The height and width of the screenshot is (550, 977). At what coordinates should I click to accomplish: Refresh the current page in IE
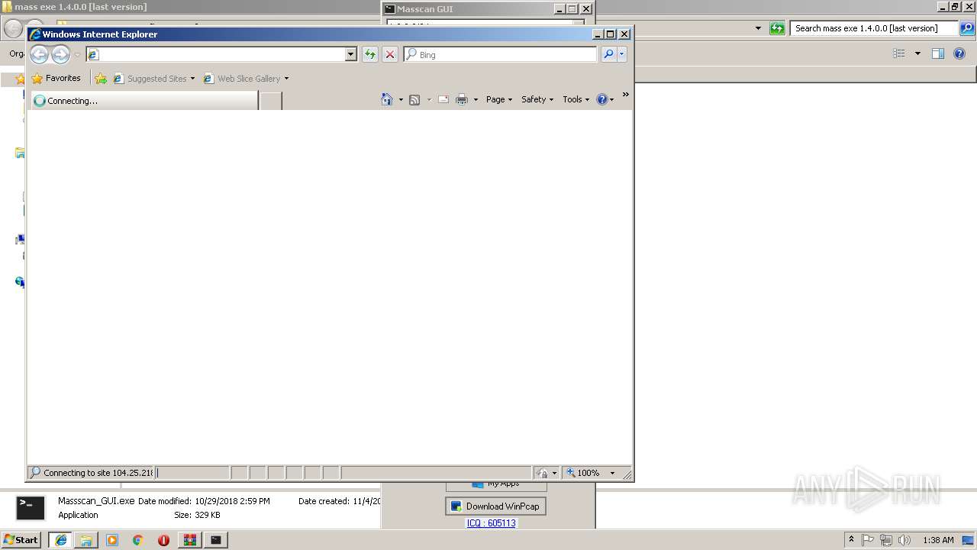[370, 54]
